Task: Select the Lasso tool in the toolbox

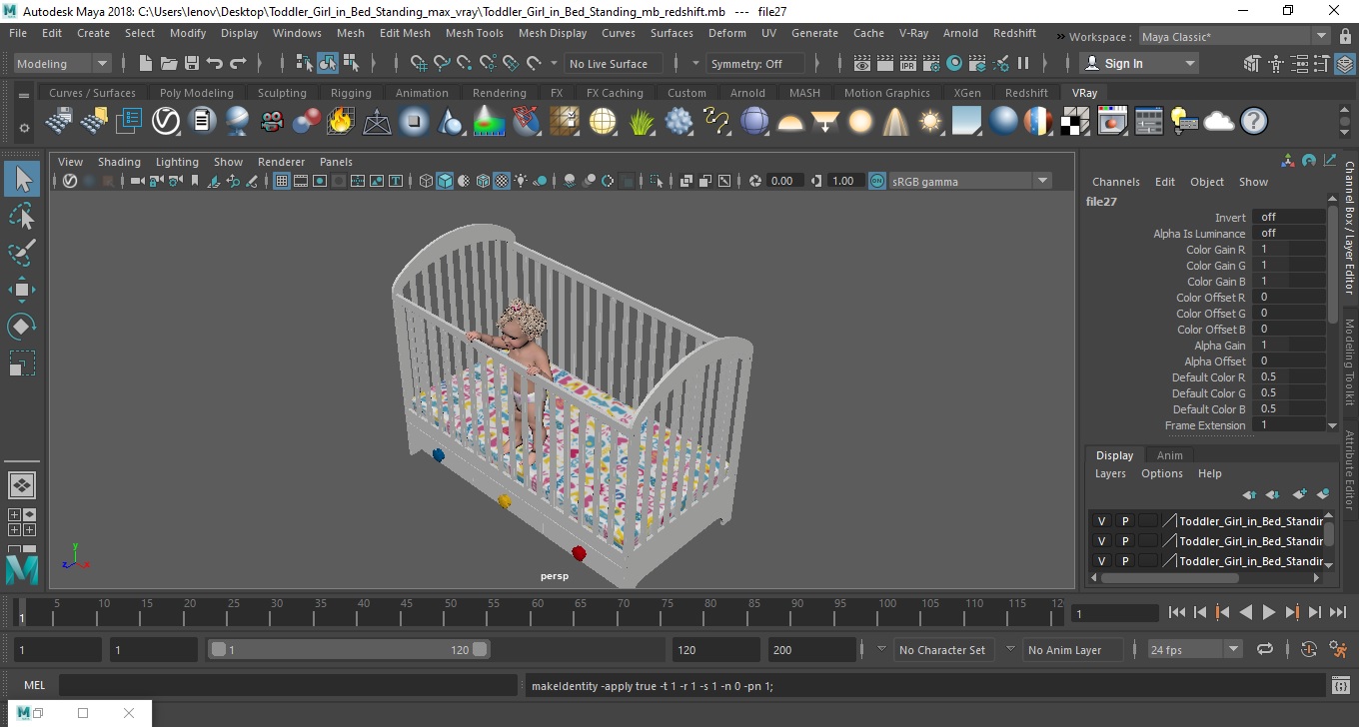Action: tap(22, 217)
